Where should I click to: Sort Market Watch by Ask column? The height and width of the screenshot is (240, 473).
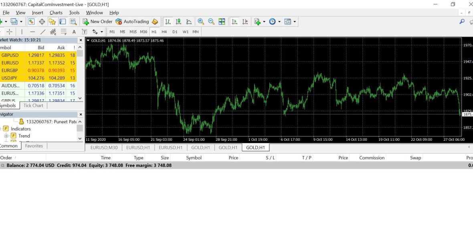[x=56, y=48]
